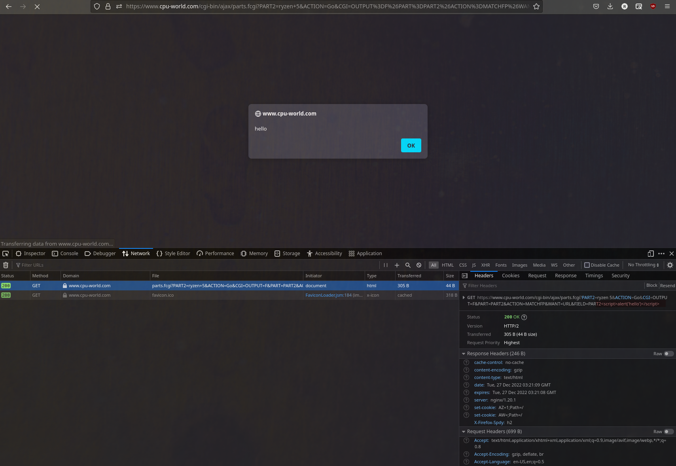Pause network recording
The width and height of the screenshot is (676, 466).
(386, 265)
